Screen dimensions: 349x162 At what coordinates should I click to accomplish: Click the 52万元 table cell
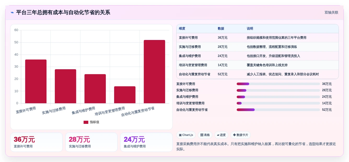pyautogui.click(x=223, y=74)
